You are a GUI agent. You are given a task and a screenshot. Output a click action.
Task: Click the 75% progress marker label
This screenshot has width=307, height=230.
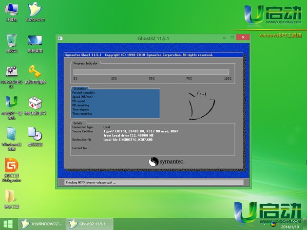coord(189,78)
